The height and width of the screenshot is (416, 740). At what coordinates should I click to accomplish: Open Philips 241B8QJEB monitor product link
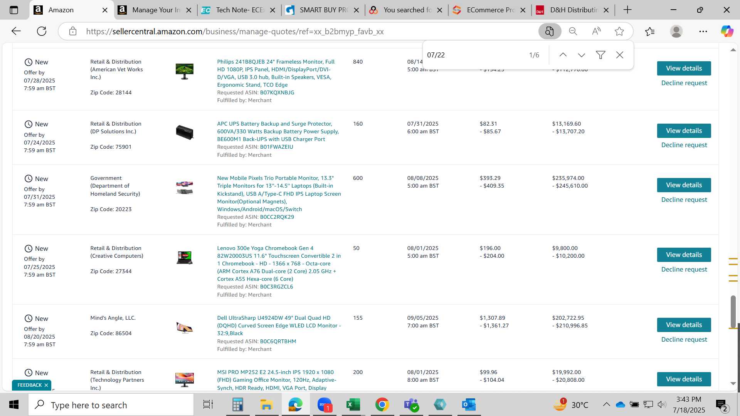276,73
